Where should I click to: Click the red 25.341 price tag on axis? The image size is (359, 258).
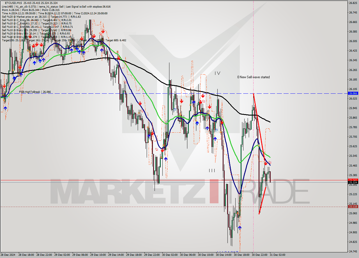coord(353,180)
